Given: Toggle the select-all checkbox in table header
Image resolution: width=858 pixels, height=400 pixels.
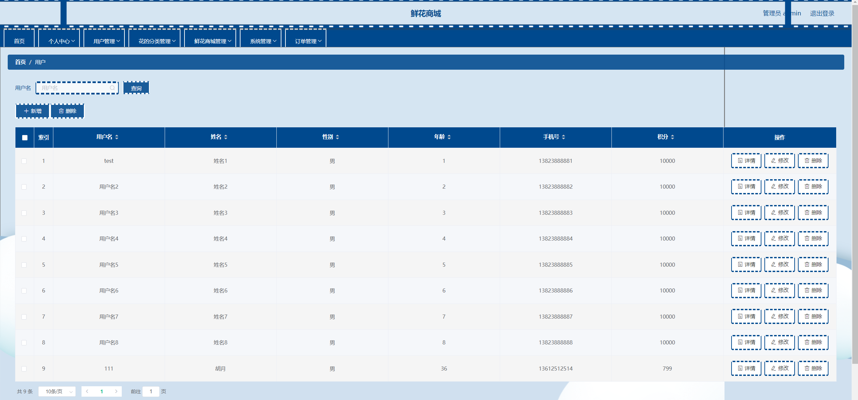Looking at the screenshot, I should coord(25,138).
